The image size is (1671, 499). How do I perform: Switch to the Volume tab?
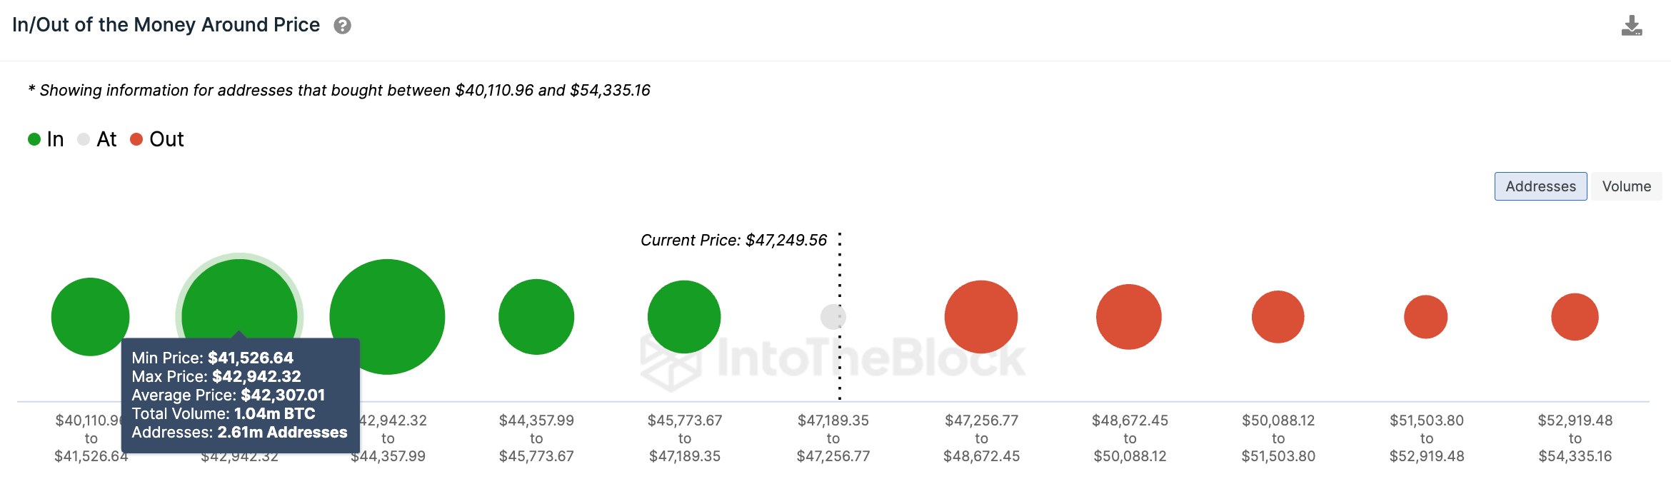[x=1626, y=186]
